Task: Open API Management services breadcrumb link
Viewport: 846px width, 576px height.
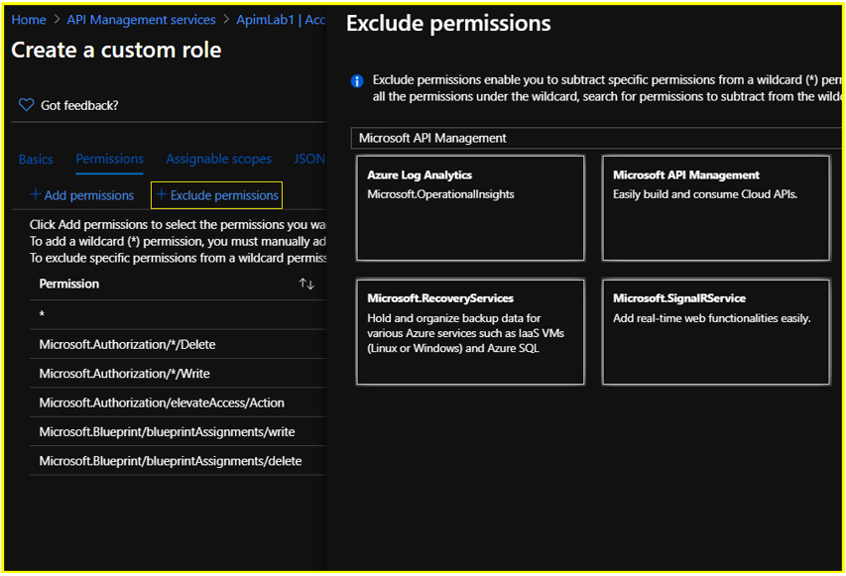Action: click(141, 20)
